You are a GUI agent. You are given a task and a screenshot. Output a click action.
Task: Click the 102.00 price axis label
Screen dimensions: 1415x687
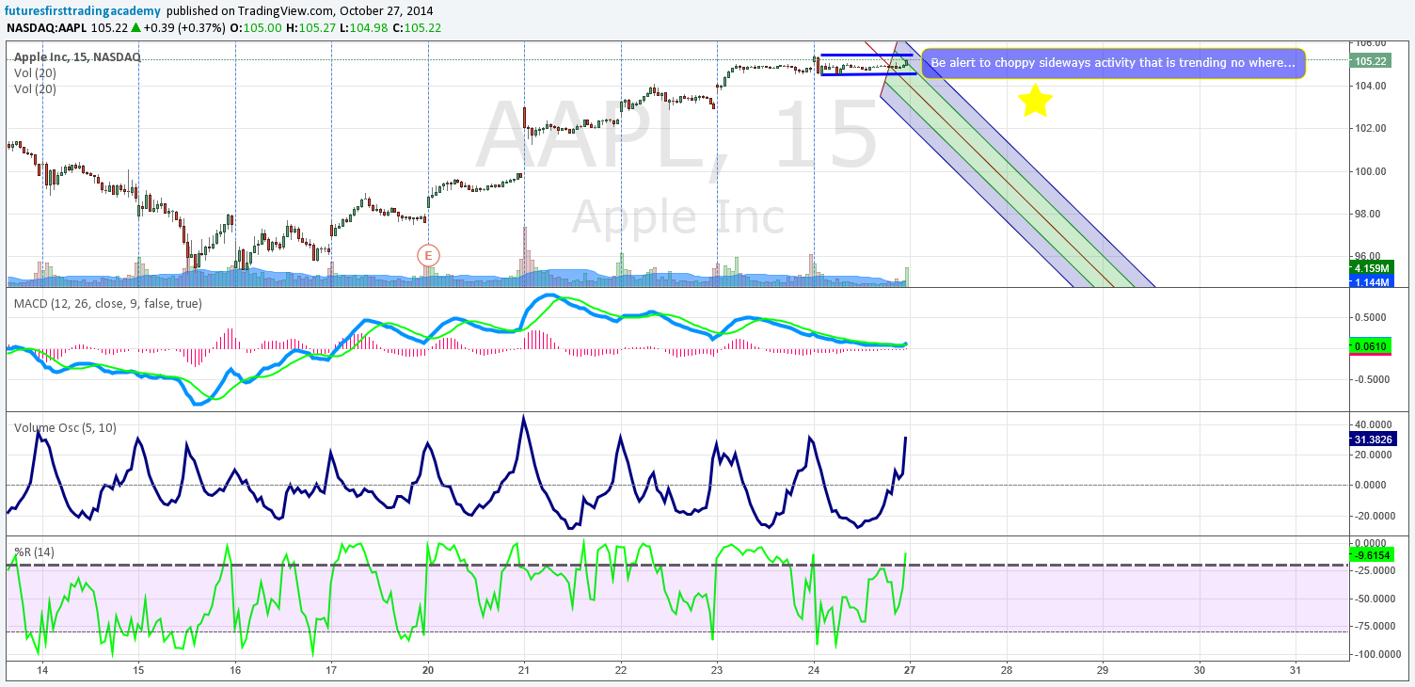1370,128
